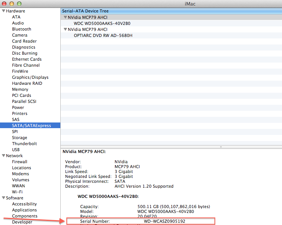Click the Physical Interconnect value SATA

[120, 181]
